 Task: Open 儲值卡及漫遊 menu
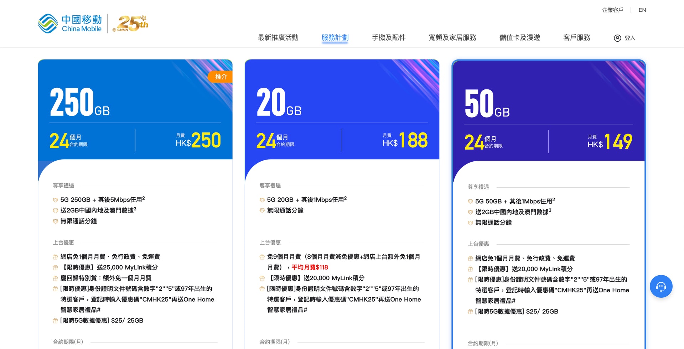pyautogui.click(x=519, y=37)
